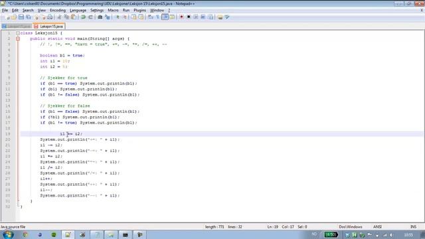Click 'Dos\Windows' in the status bar
The height and width of the screenshot is (239, 425).
[351, 227]
